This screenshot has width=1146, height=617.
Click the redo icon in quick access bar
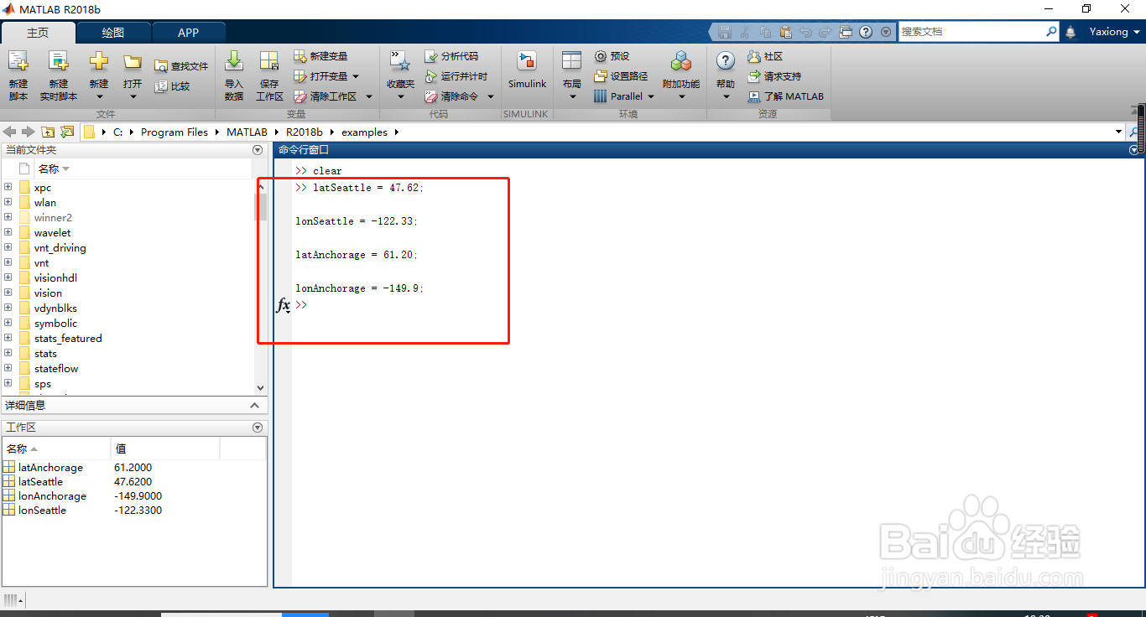click(x=826, y=32)
